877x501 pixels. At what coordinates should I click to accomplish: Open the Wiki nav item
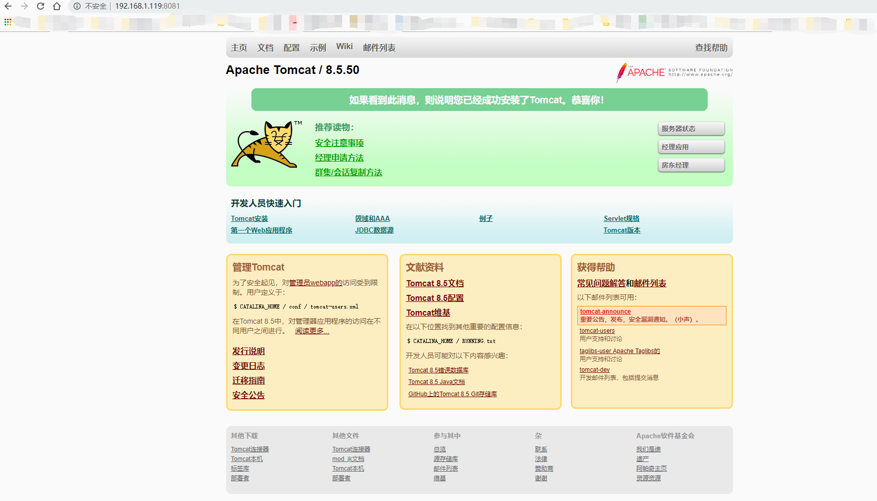pyautogui.click(x=344, y=47)
